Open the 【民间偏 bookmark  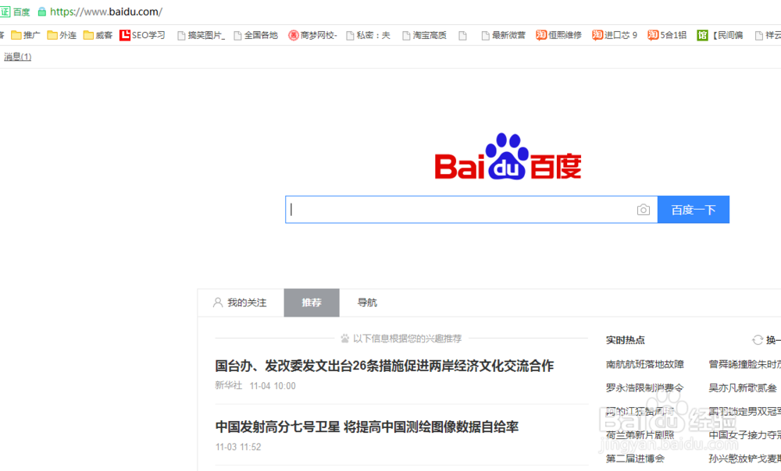tap(720, 35)
